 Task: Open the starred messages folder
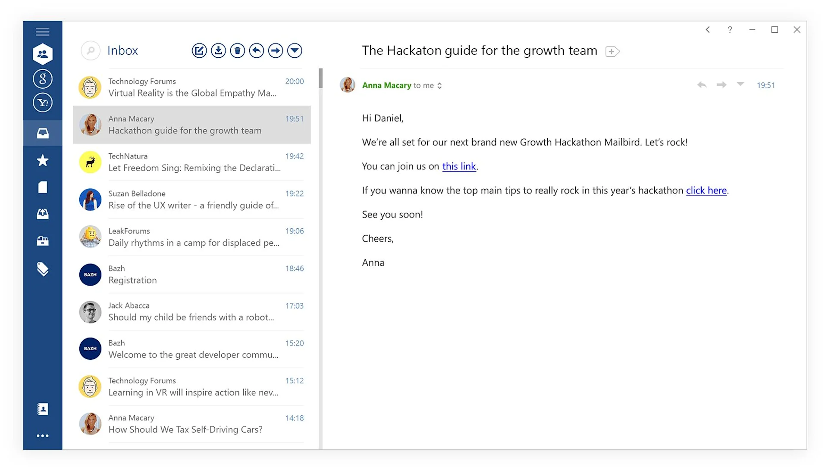click(43, 160)
